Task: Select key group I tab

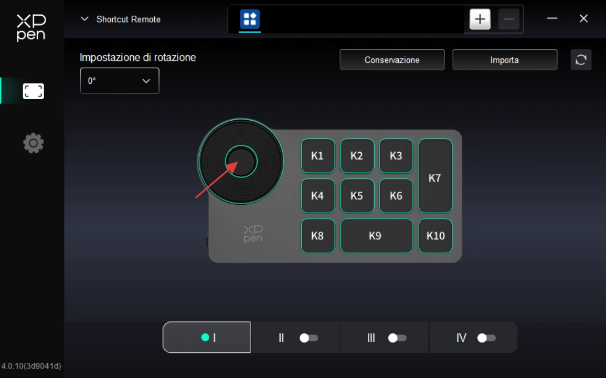Action: click(207, 338)
